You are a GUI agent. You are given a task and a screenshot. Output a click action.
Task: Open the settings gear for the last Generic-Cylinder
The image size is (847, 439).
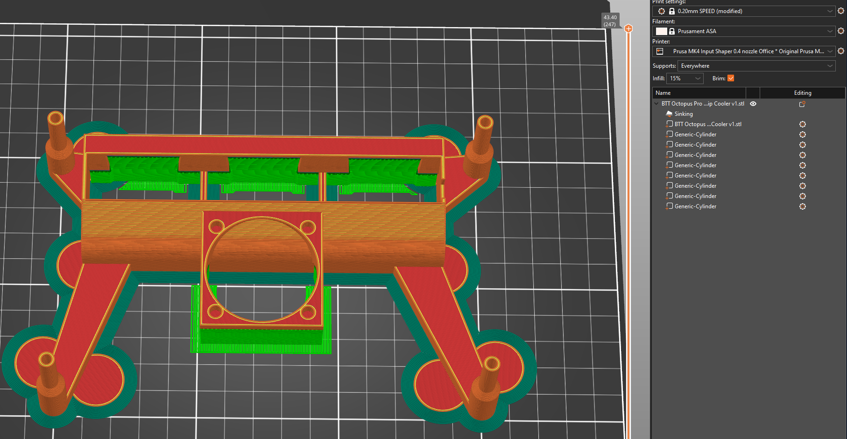[802, 206]
